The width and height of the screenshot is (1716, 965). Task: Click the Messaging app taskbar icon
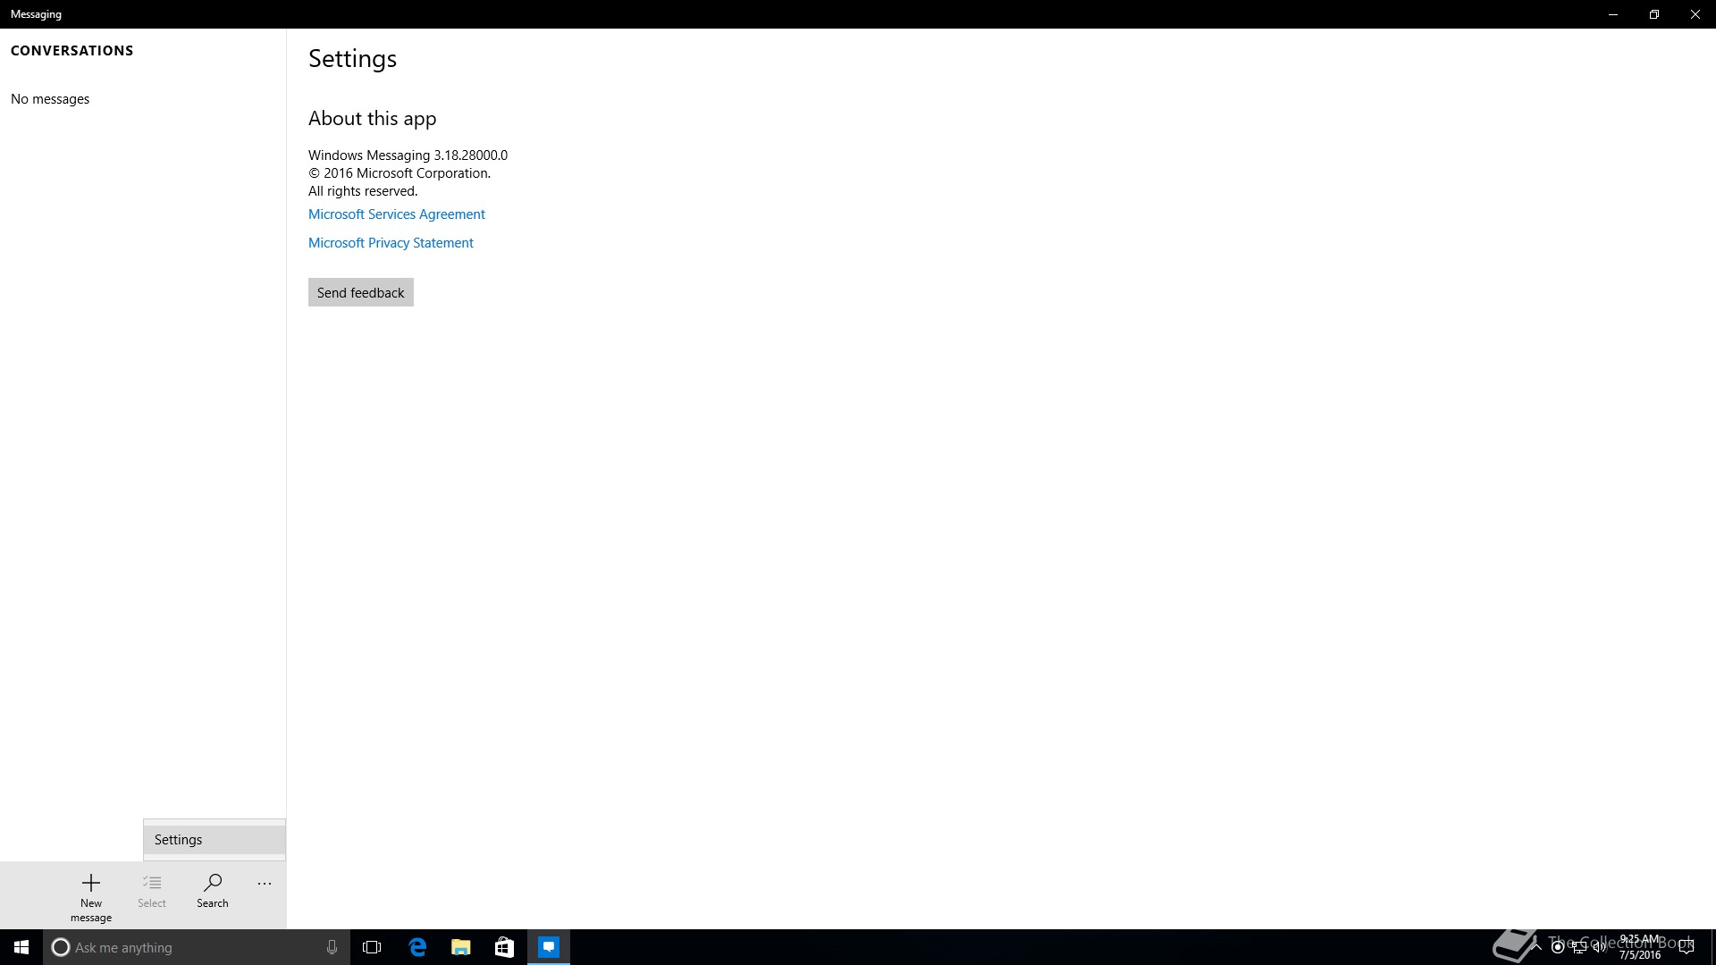549,947
